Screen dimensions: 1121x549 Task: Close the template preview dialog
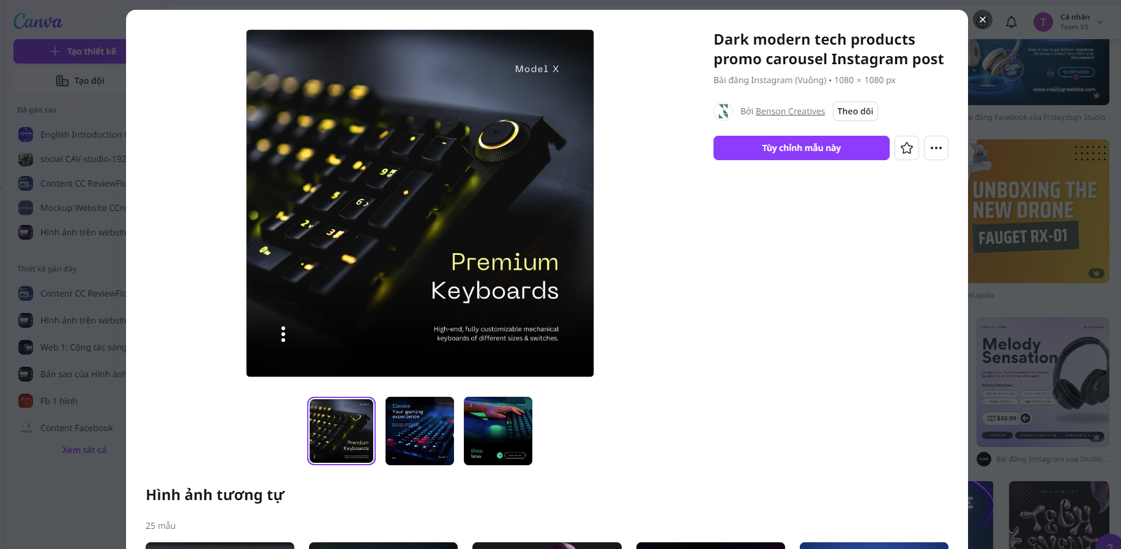pos(983,20)
